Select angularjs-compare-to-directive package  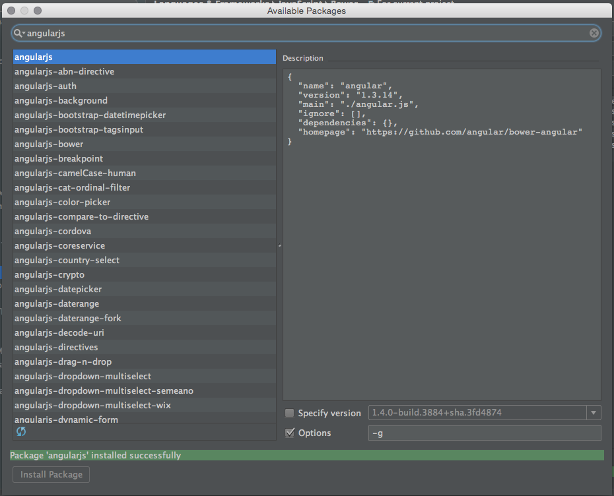coord(145,216)
